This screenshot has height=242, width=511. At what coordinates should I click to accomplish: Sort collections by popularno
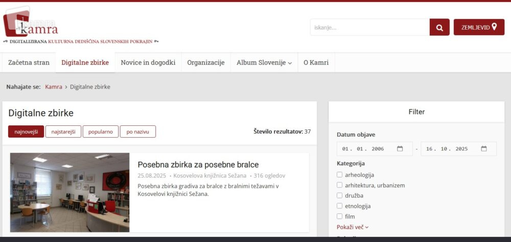[x=100, y=132]
